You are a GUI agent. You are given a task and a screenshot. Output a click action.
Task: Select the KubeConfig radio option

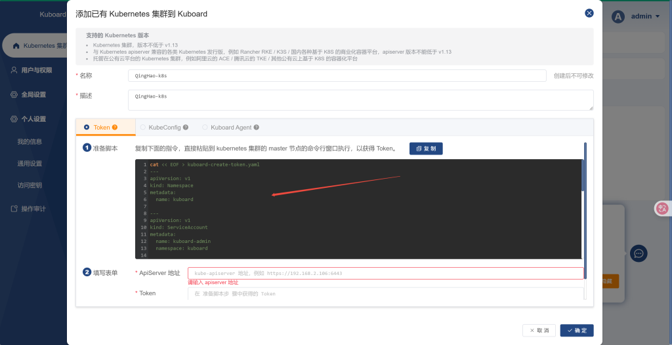point(143,128)
